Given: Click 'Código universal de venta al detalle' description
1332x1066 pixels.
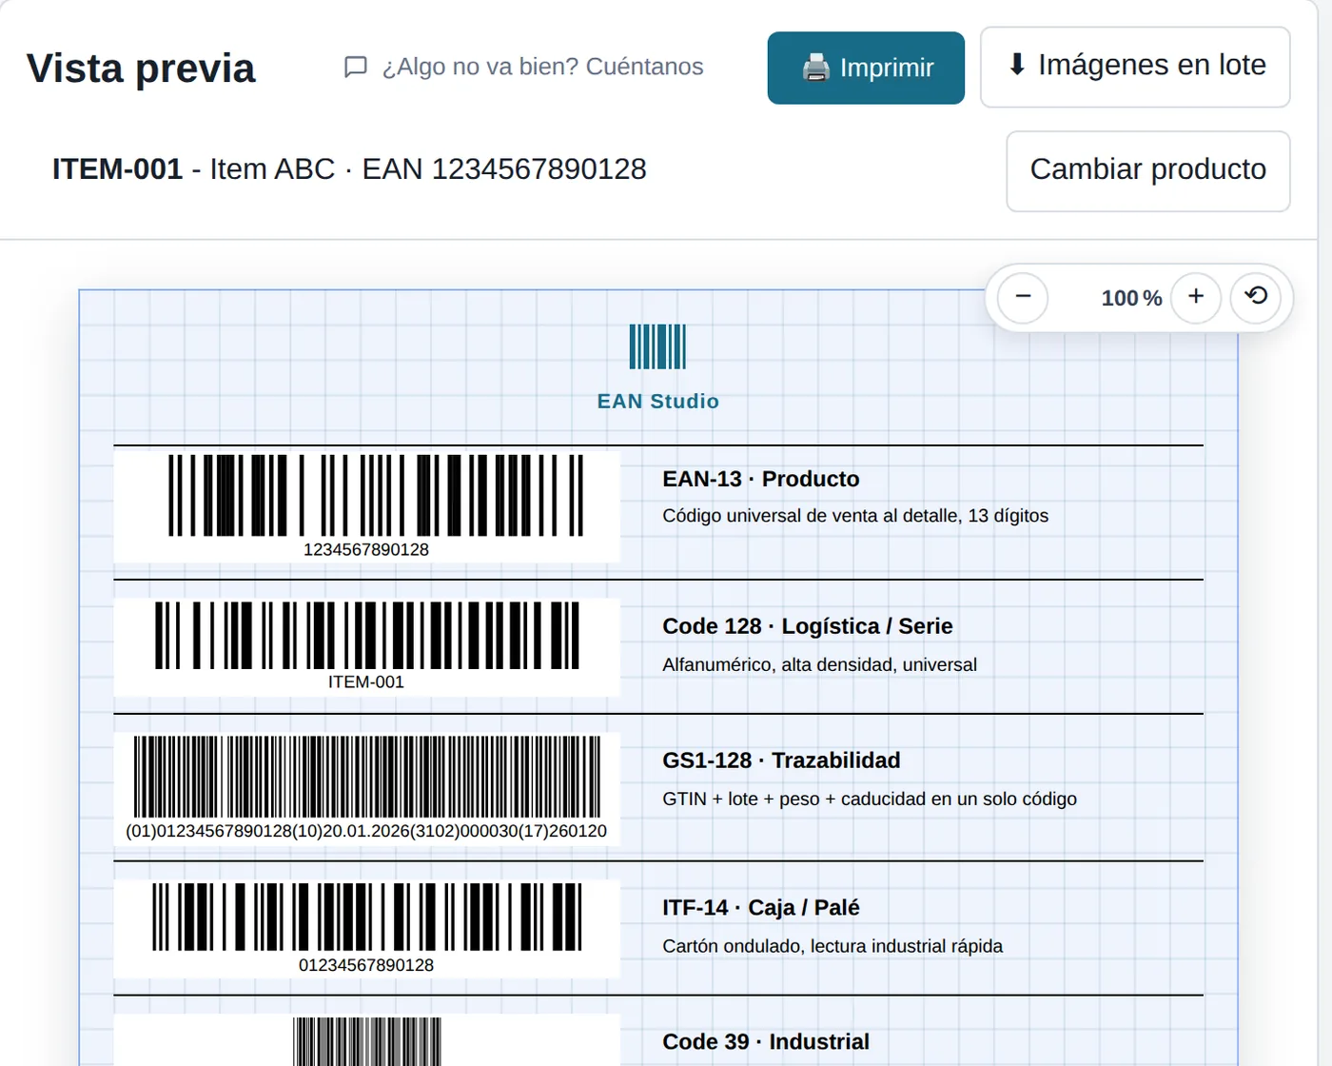Looking at the screenshot, I should point(855,516).
